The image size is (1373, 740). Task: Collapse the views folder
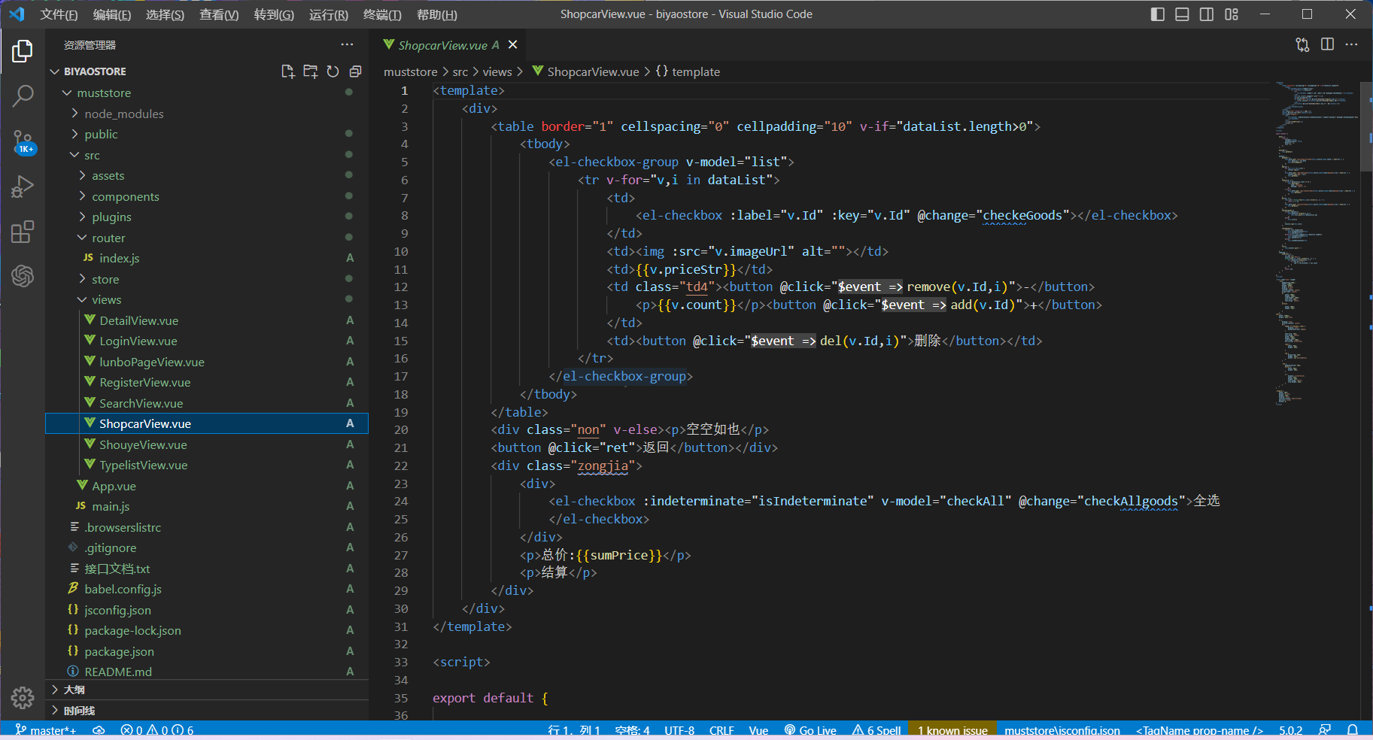(82, 299)
